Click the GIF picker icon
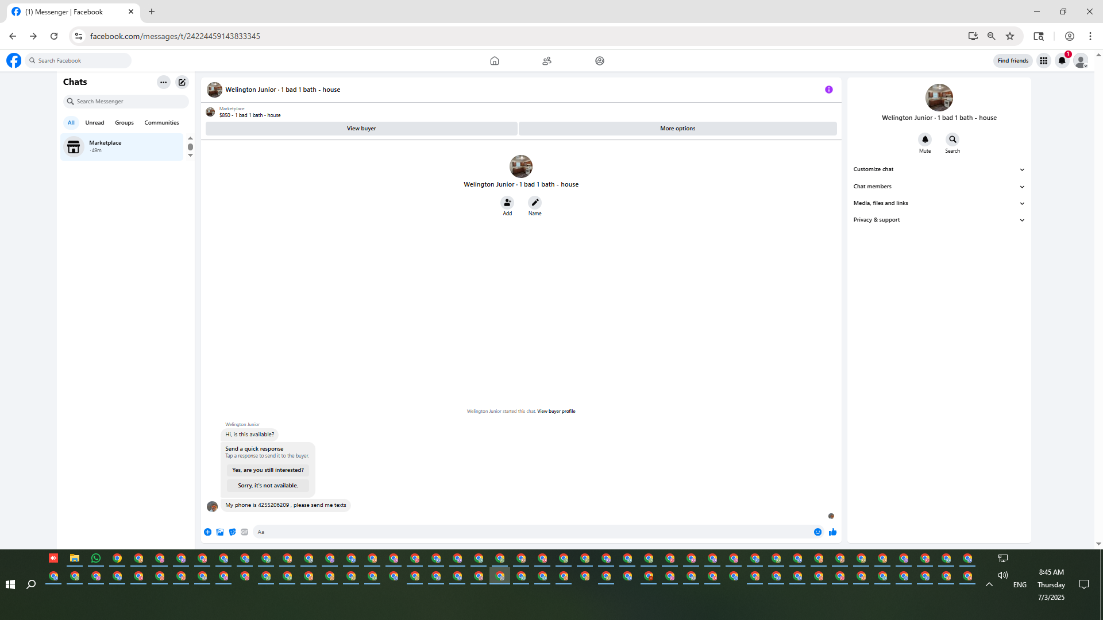The width and height of the screenshot is (1103, 620). tap(245, 532)
